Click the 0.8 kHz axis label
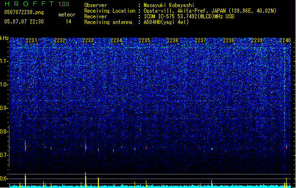Viewport: 296px width, 188px height. pyautogui.click(x=4, y=132)
